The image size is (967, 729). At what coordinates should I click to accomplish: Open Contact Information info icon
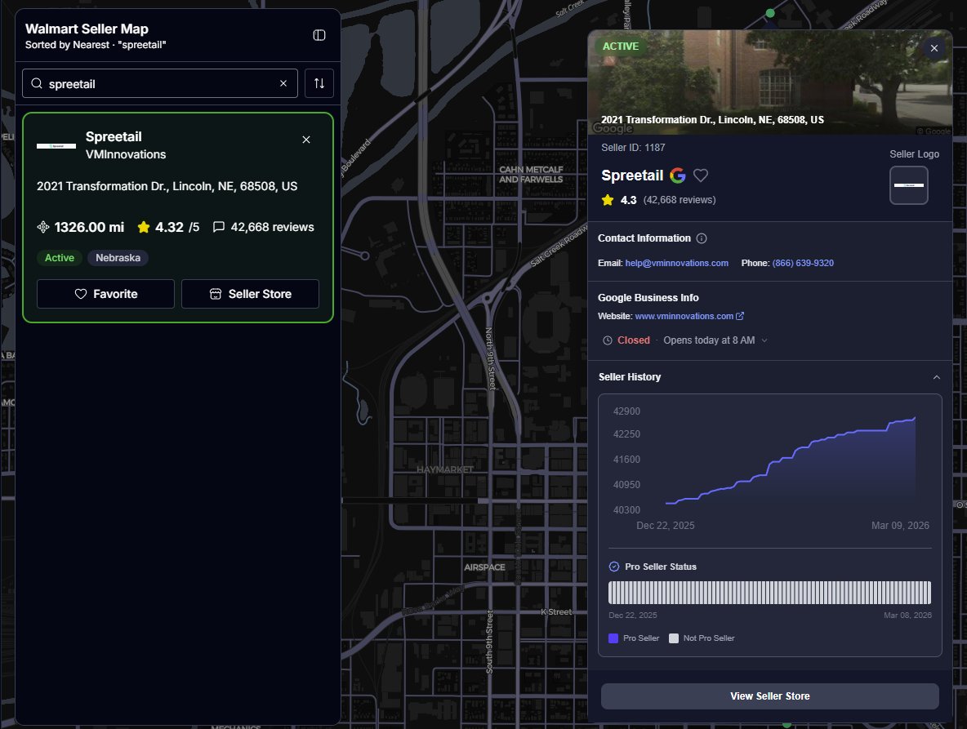(x=702, y=238)
